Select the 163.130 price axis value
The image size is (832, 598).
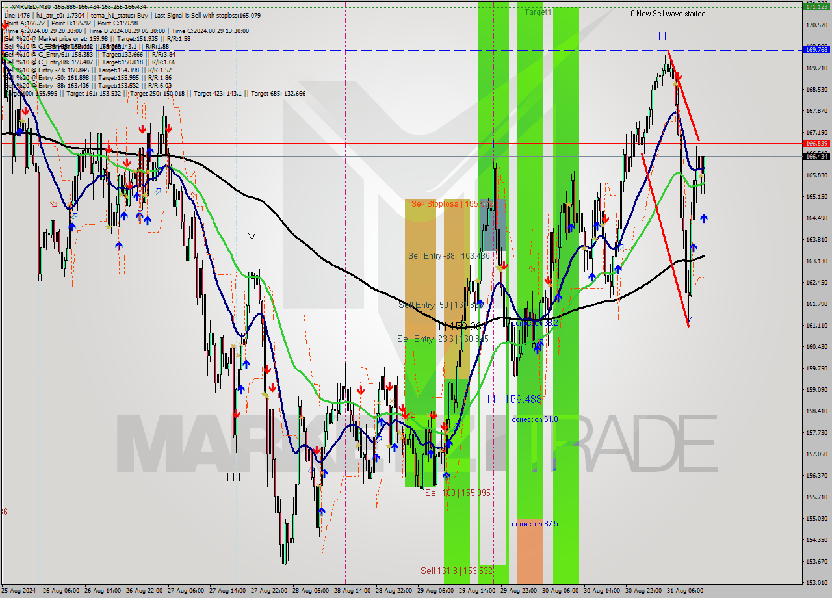tap(816, 261)
